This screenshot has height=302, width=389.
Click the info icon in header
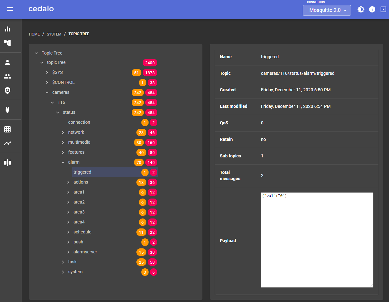tap(372, 9)
